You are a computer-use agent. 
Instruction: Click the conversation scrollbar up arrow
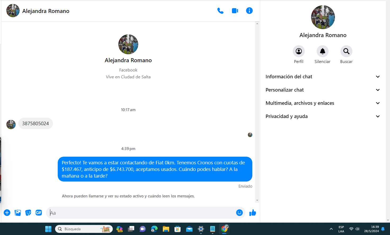tap(257, 24)
